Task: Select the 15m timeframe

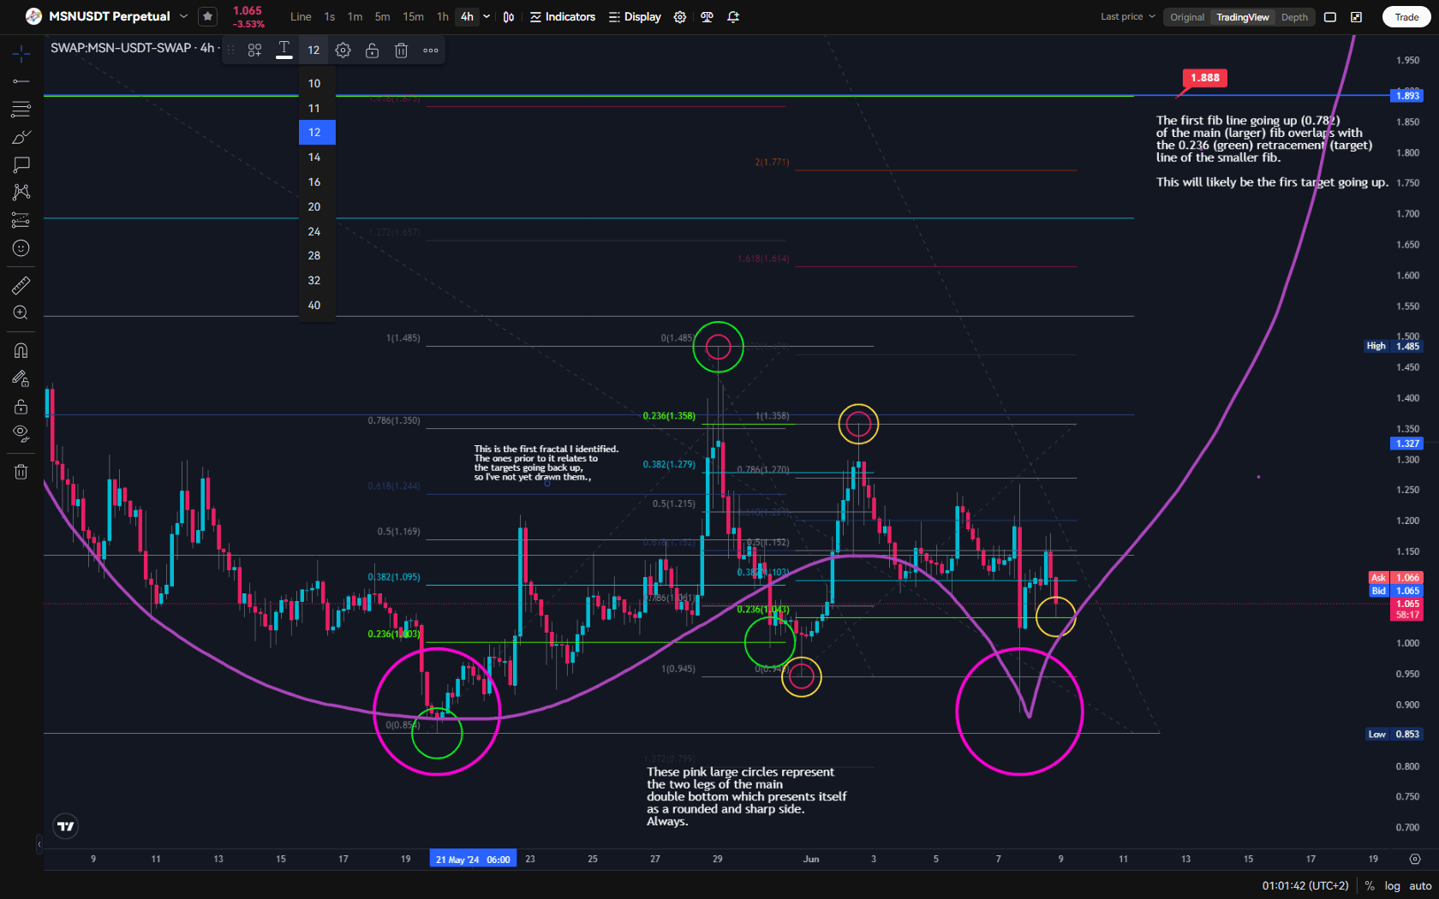Action: pyautogui.click(x=413, y=16)
